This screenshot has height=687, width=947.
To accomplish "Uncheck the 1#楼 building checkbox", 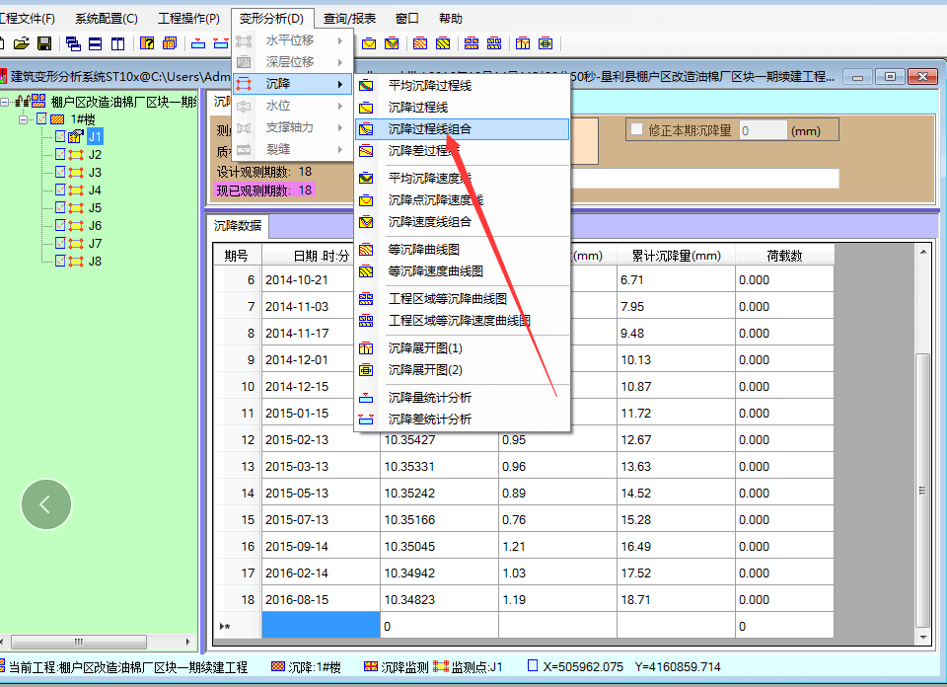I will click(x=41, y=119).
